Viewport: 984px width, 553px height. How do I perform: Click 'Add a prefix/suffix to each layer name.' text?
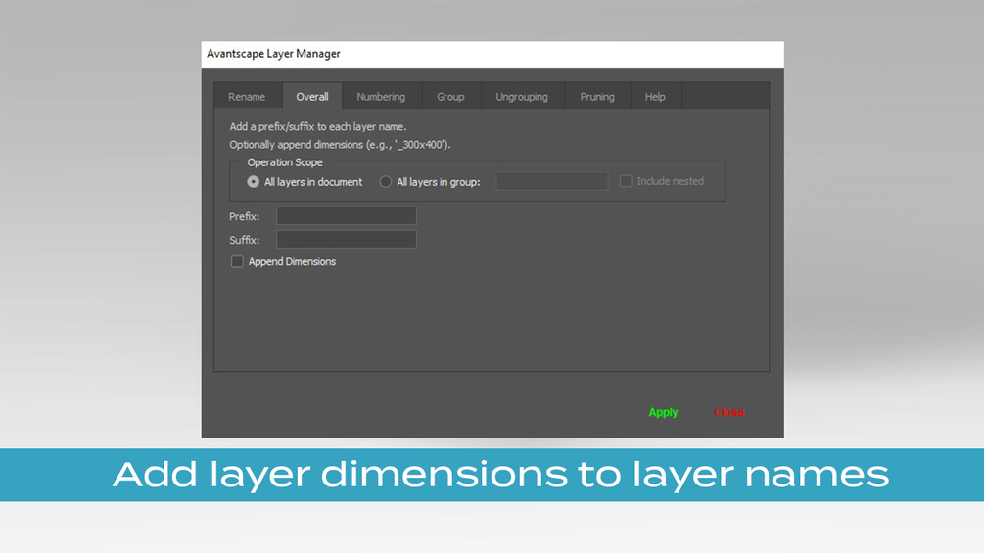point(318,126)
